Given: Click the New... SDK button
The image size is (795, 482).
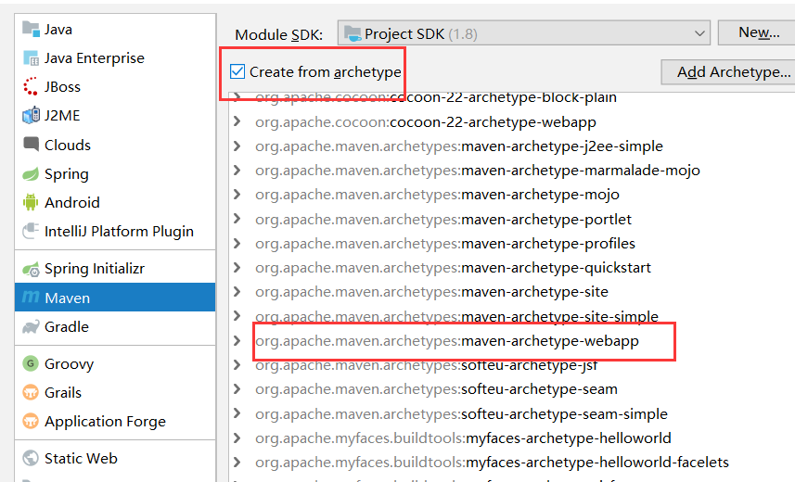Looking at the screenshot, I should tap(756, 33).
